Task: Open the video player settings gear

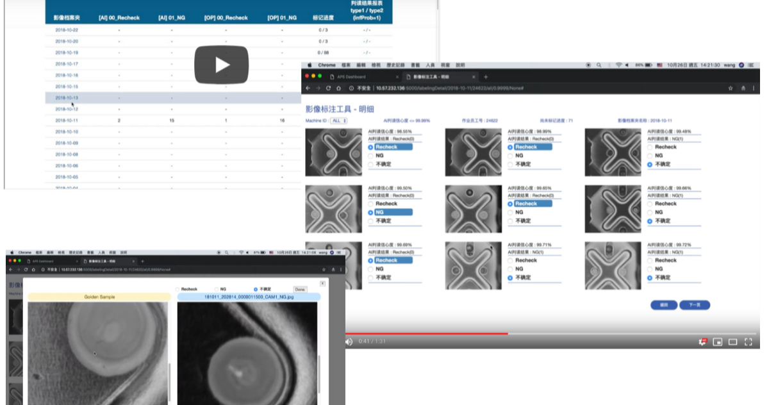Action: [x=703, y=342]
